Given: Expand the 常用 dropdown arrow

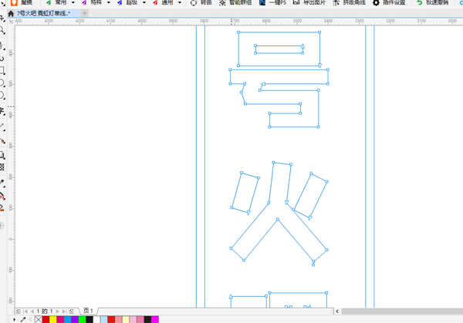Looking at the screenshot, I should coord(73,2).
